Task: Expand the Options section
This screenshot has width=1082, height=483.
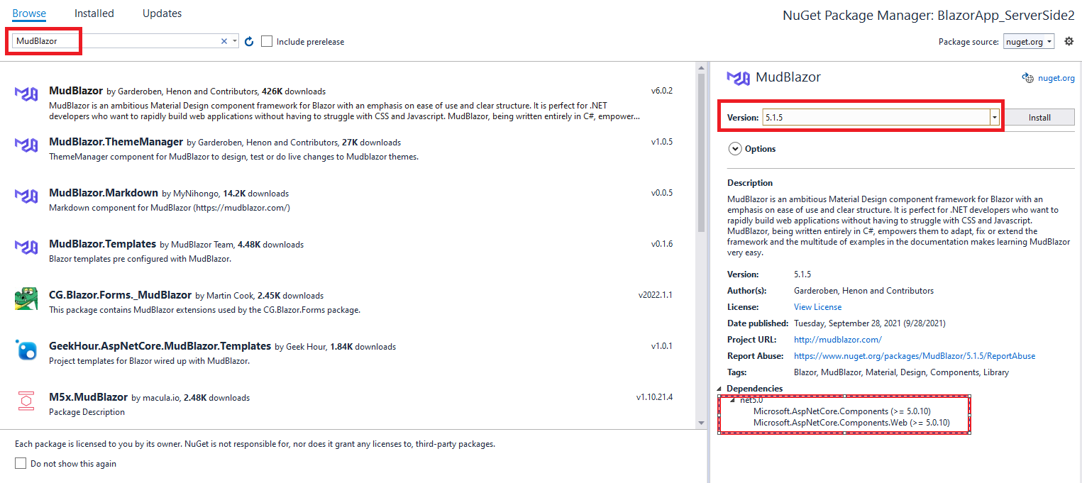Action: (734, 149)
